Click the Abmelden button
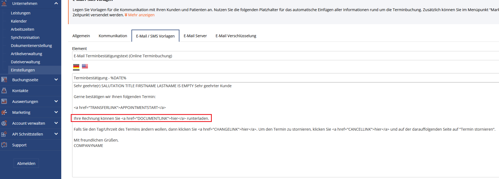 [26, 163]
